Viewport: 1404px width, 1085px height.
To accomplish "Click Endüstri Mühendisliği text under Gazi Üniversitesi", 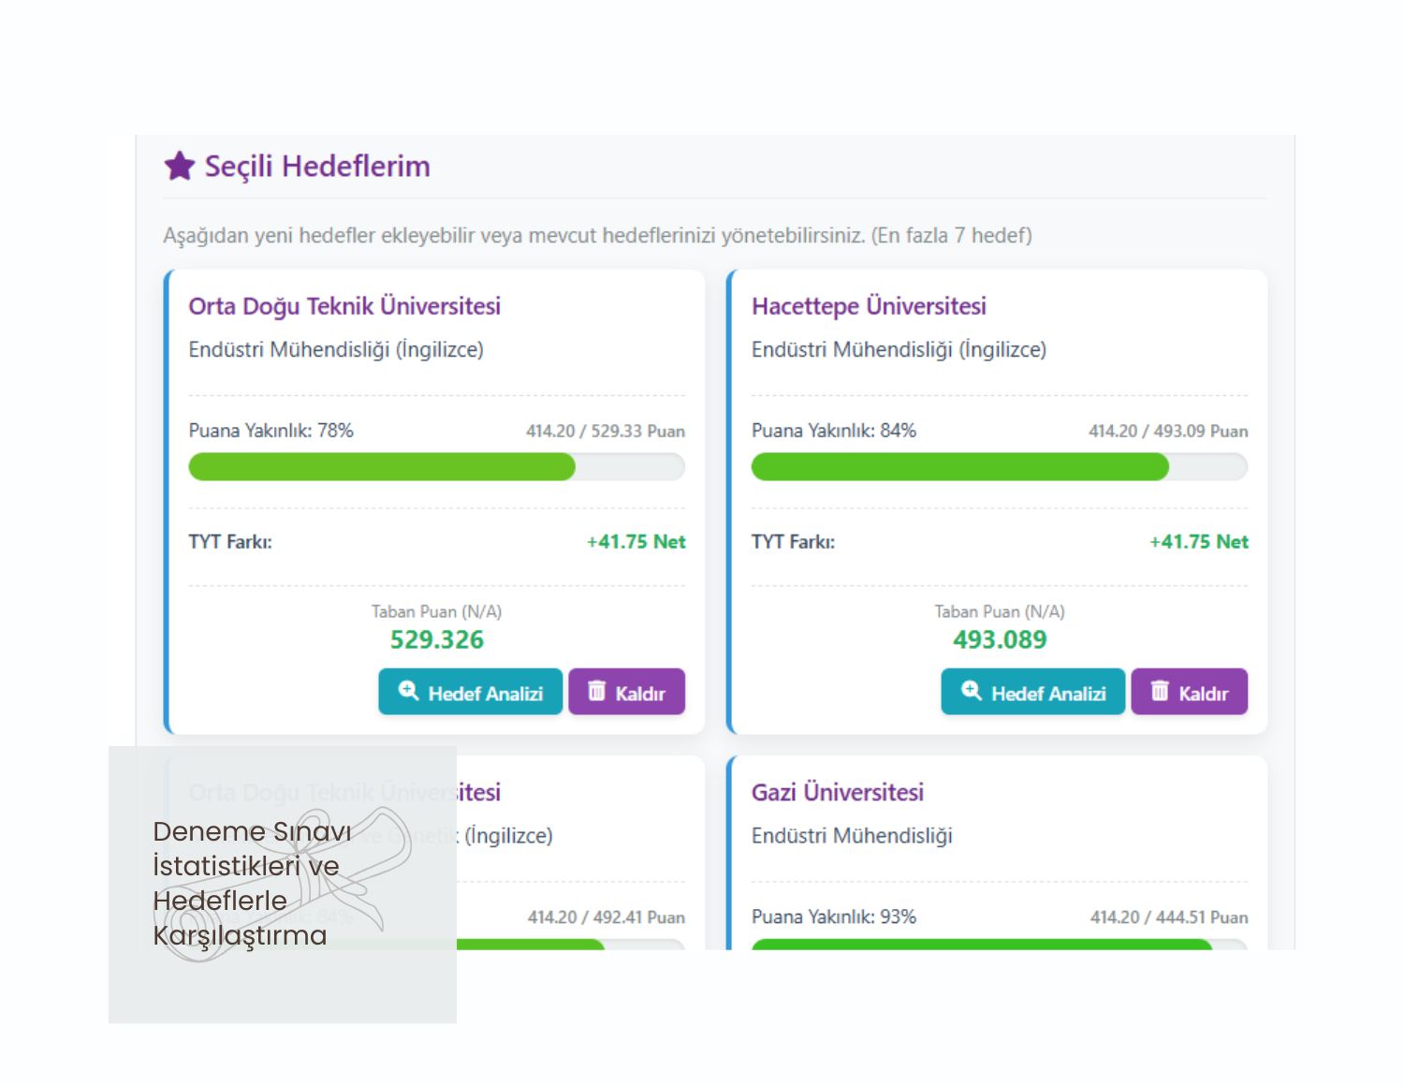I will click(852, 836).
